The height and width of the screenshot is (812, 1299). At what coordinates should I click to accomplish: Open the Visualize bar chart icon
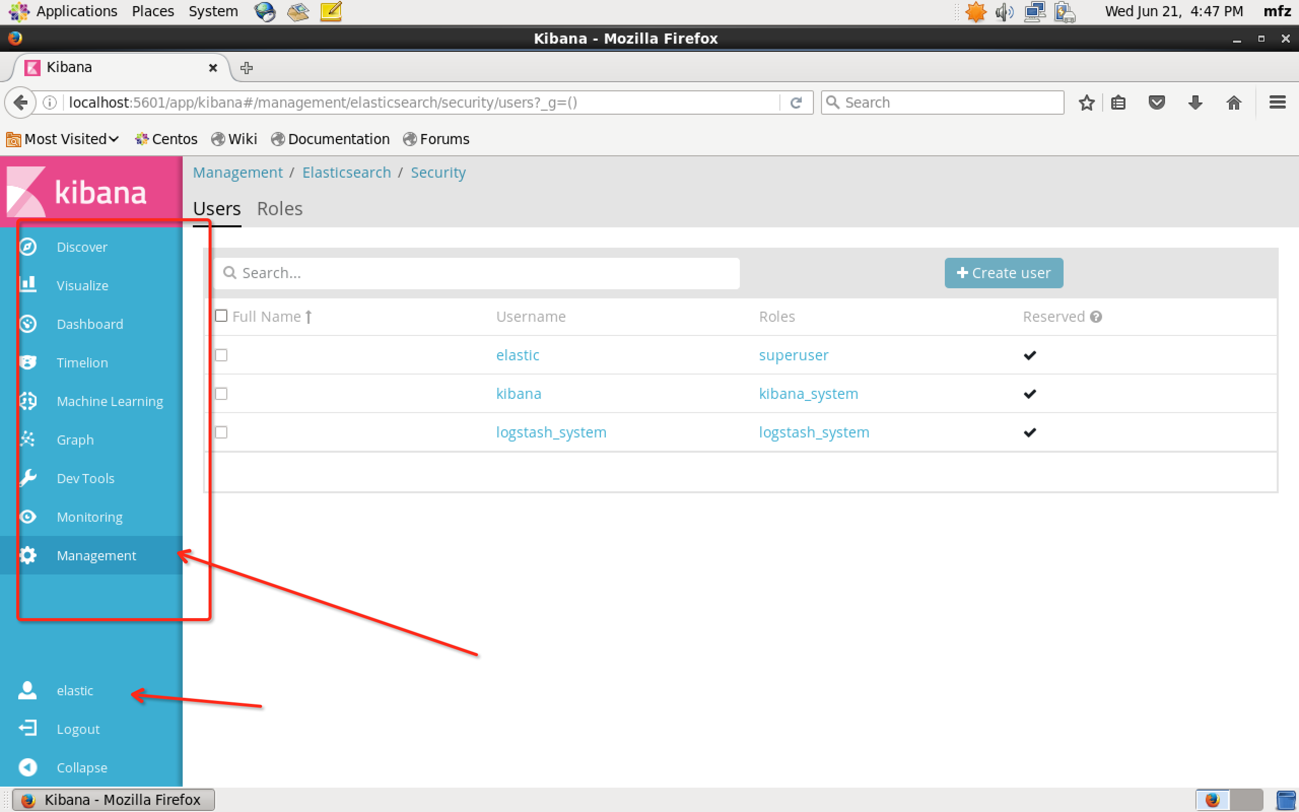[x=28, y=285]
